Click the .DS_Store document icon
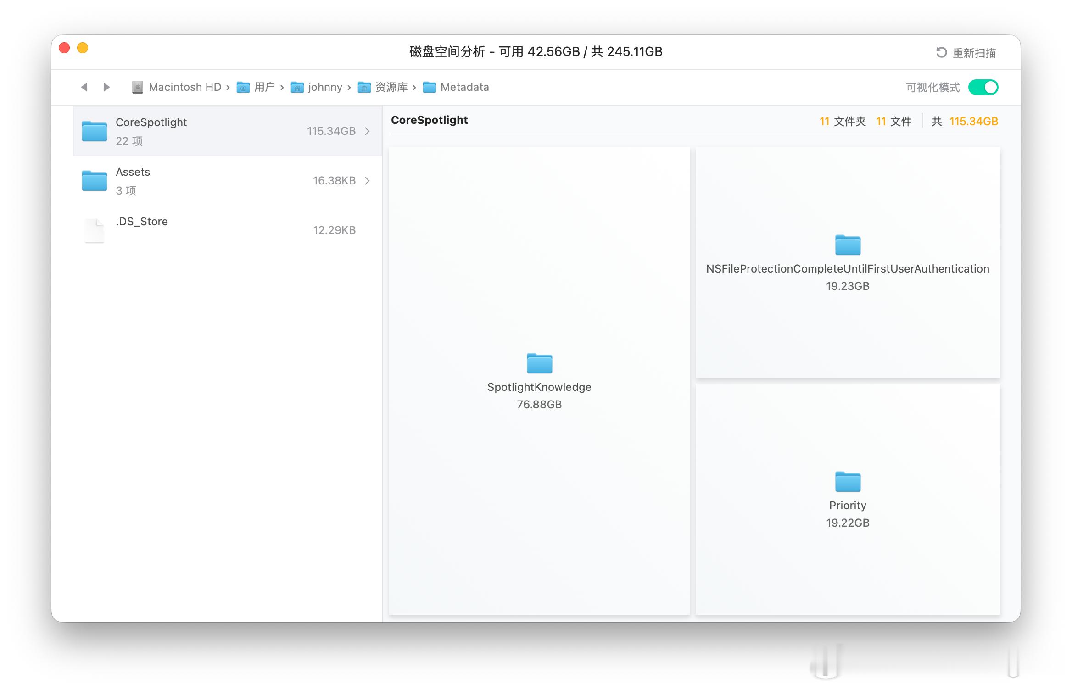Screen dimensions: 1072x690 (x=95, y=230)
